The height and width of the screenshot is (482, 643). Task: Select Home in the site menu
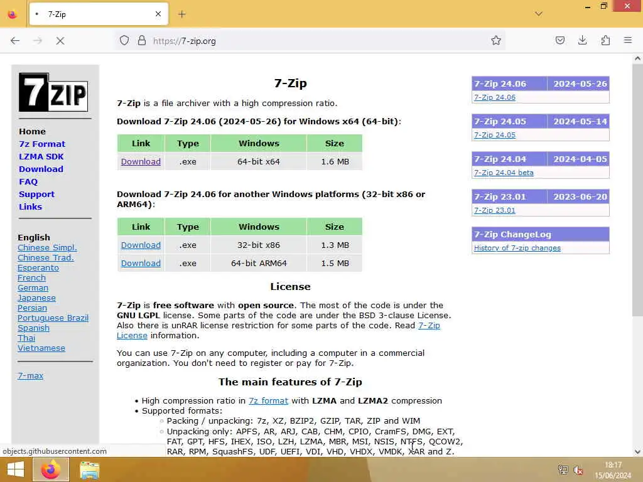pyautogui.click(x=32, y=132)
